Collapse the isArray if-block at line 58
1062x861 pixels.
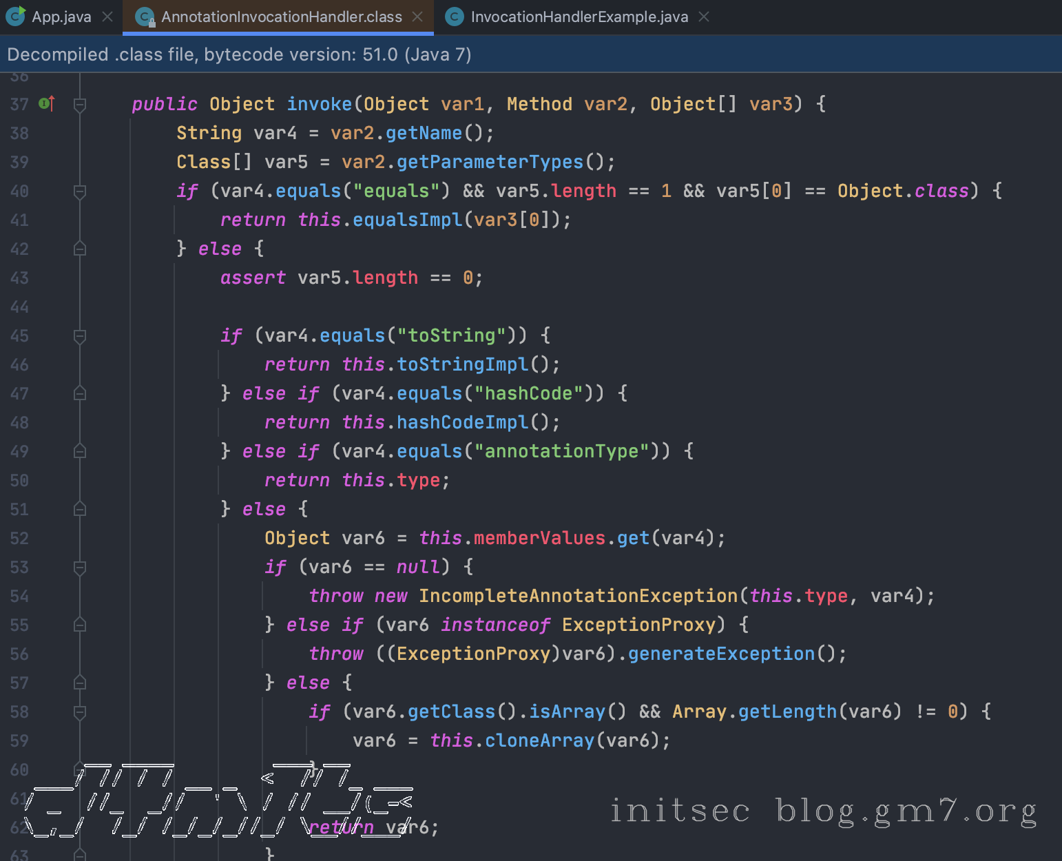(80, 712)
